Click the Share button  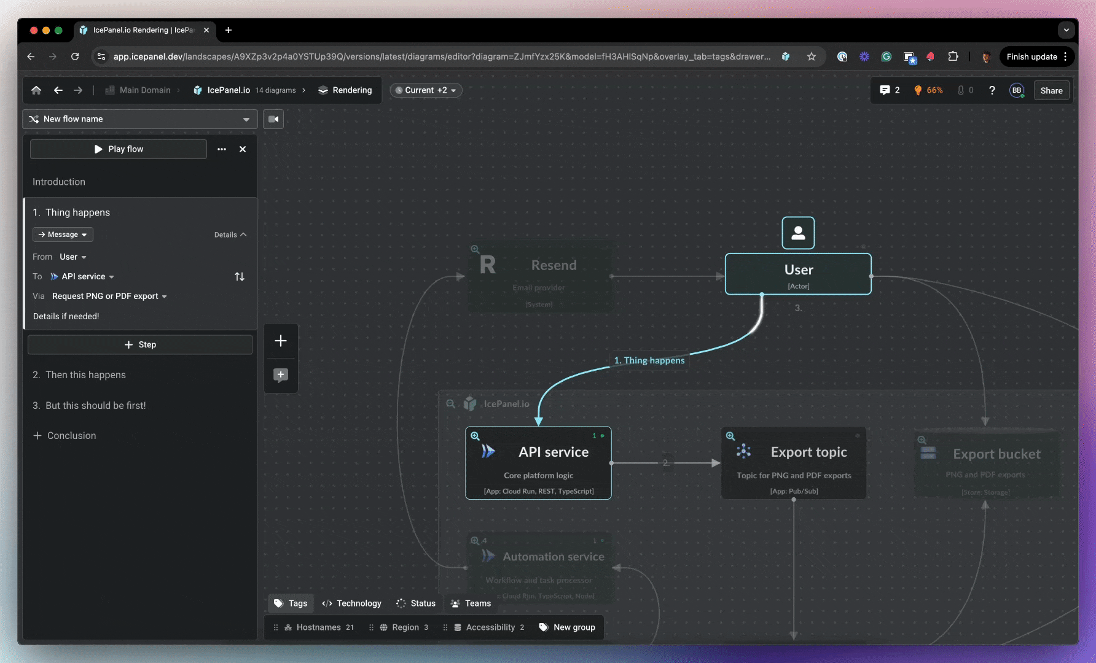coord(1051,90)
